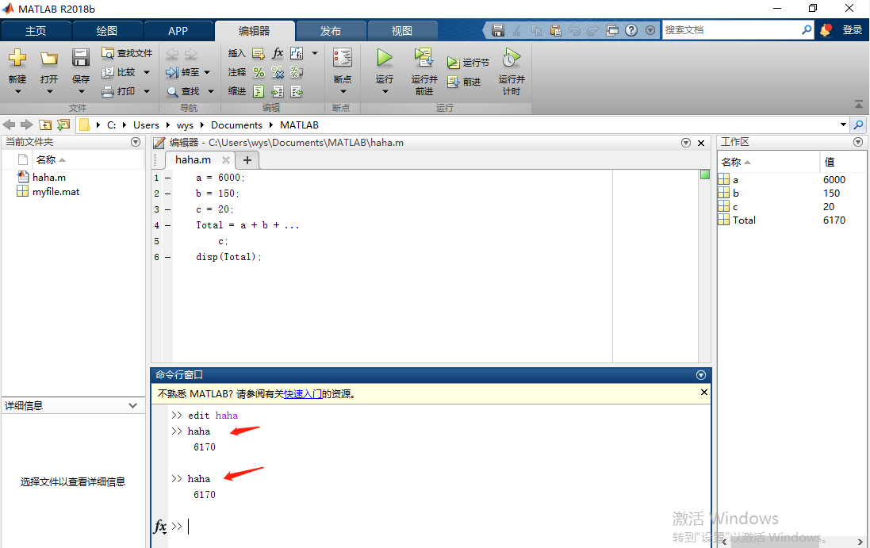Open the address bar path dropdown
Viewport: 870px width, 548px height.
tap(843, 125)
